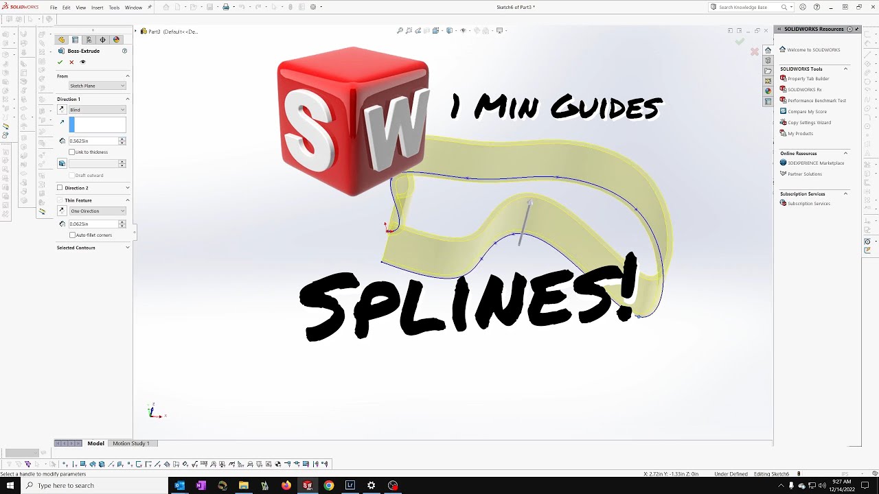Collapse the 'SOLIDWORKS Tools' group
The width and height of the screenshot is (879, 494).
[845, 69]
